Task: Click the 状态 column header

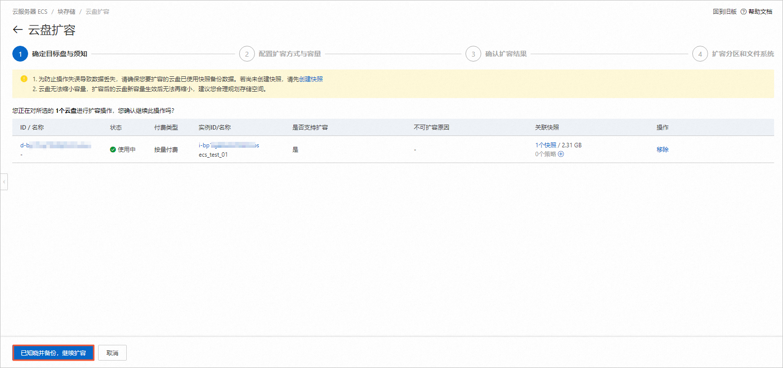Action: pos(116,128)
